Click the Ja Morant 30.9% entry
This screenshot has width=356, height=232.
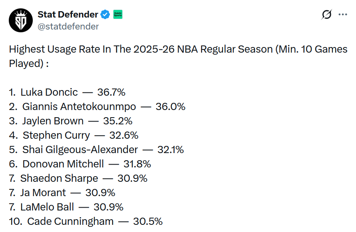coord(62,193)
